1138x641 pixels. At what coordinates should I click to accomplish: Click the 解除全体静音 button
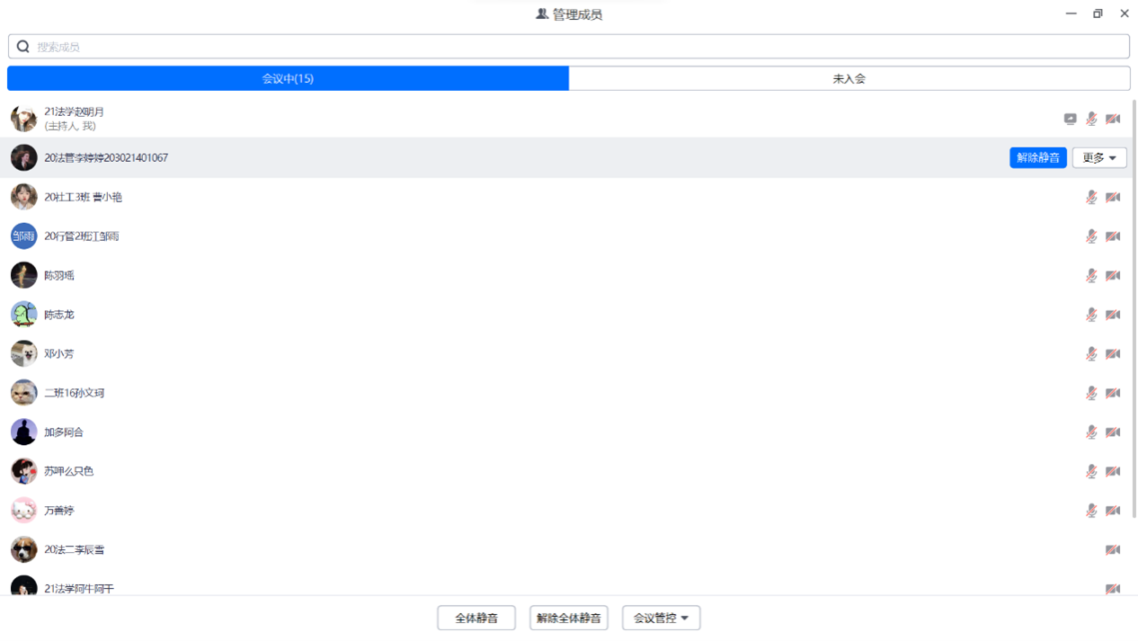[569, 619]
